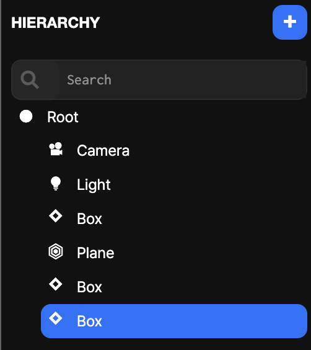
Task: Click diamond icon of unselected Box below Plane
Action: [x=56, y=284]
